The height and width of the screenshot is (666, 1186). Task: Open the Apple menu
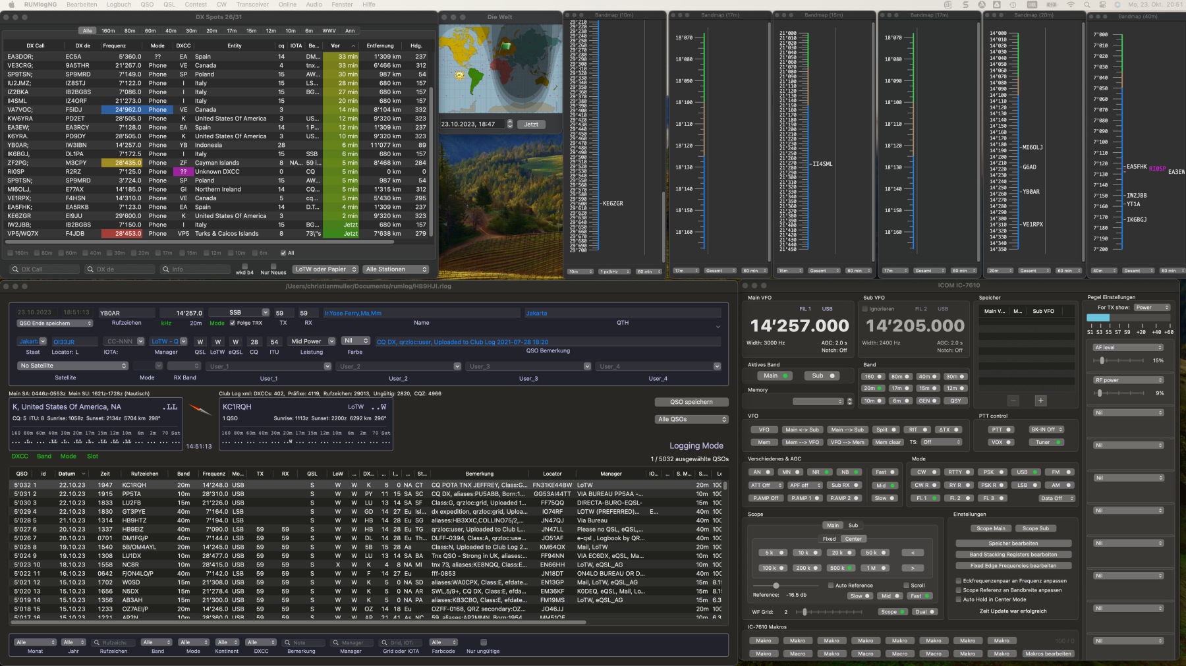[x=11, y=5]
